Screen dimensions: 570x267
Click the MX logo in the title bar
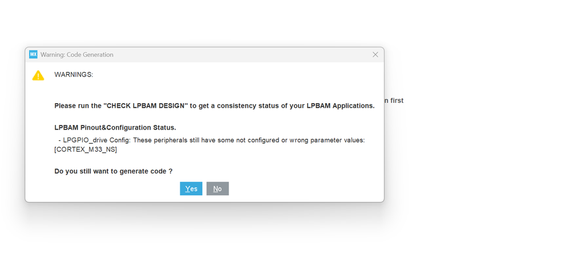click(33, 55)
